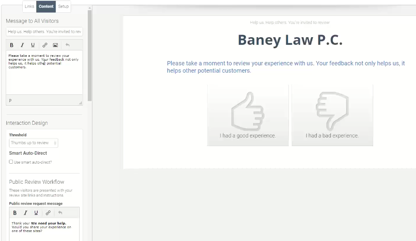Underline text in the Public review request editor
The height and width of the screenshot is (241, 416).
[36, 213]
